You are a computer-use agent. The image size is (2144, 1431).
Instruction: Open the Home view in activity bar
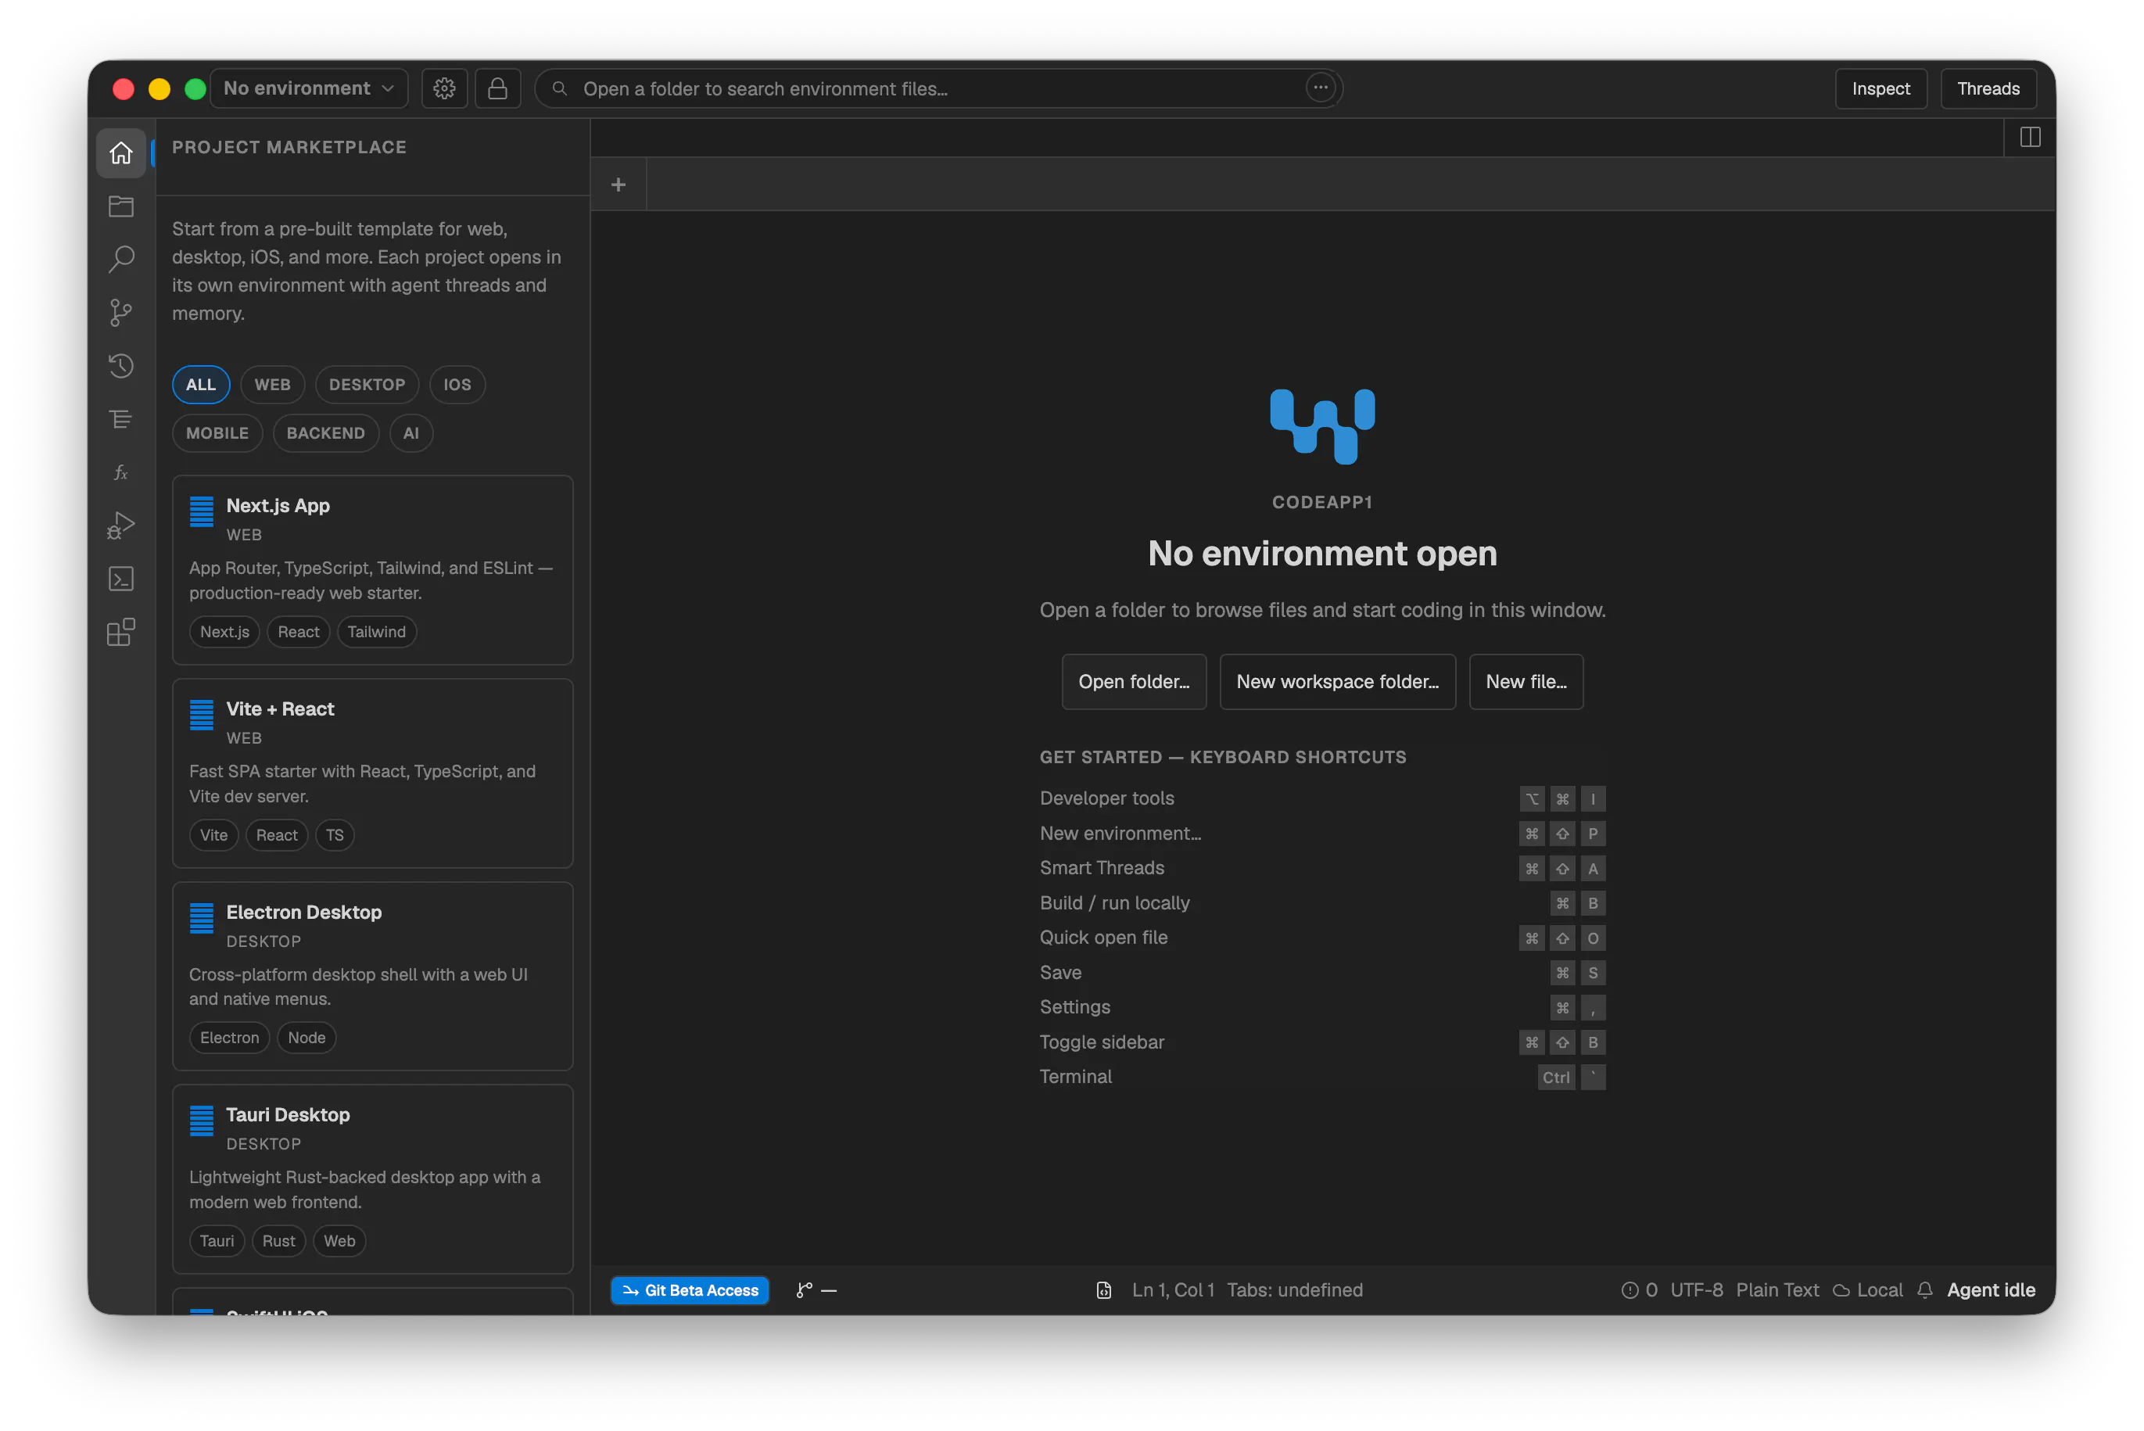(x=120, y=152)
